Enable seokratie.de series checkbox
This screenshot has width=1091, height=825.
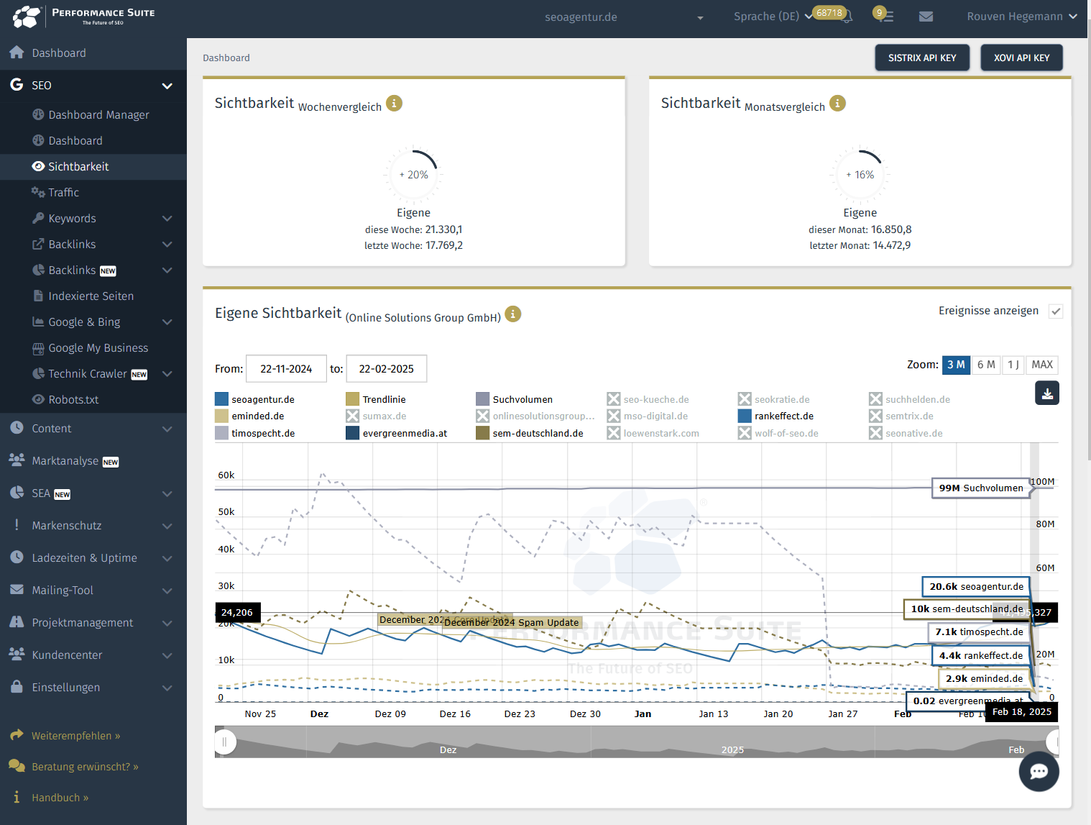click(745, 399)
